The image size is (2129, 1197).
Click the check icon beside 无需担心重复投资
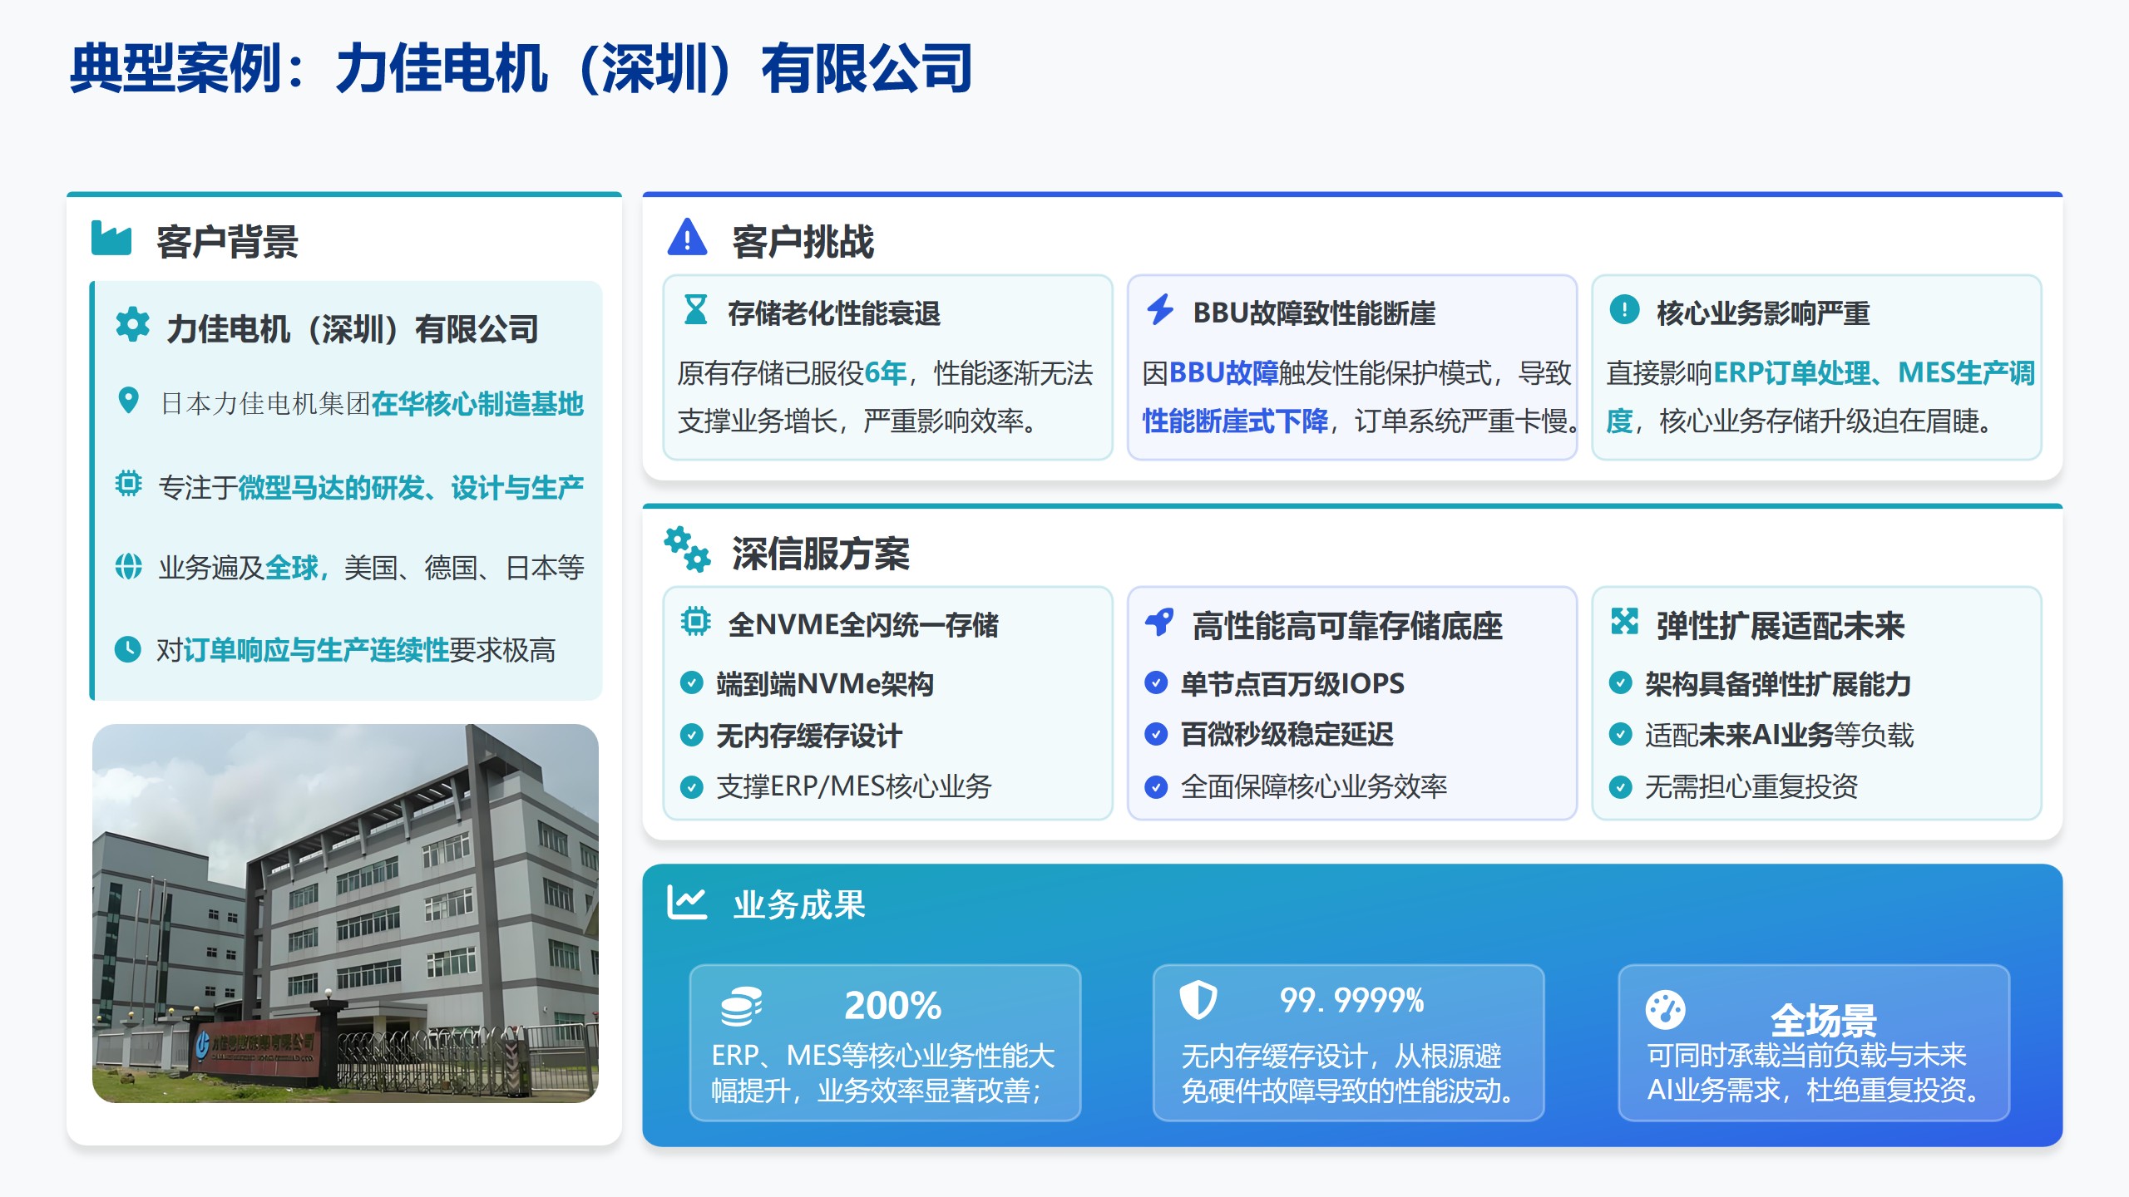(x=1620, y=786)
